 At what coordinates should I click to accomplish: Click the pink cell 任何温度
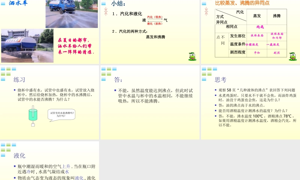[x=252, y=45]
